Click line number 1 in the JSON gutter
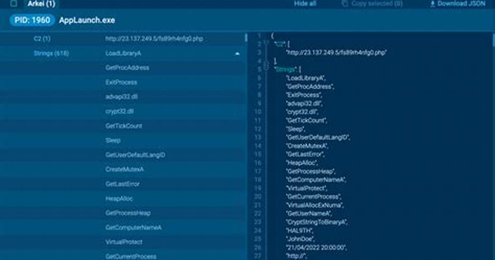This screenshot has width=495, height=260. [x=259, y=36]
